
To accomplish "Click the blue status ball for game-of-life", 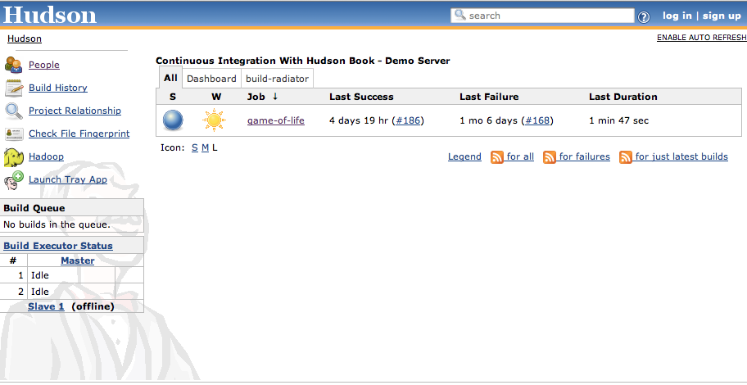I will pos(173,120).
